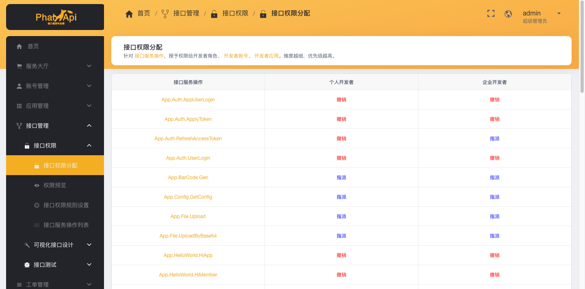Viewport: 585px width, 289px height.
Task: Select 接口权限分配 in the sidebar
Action: [55, 165]
